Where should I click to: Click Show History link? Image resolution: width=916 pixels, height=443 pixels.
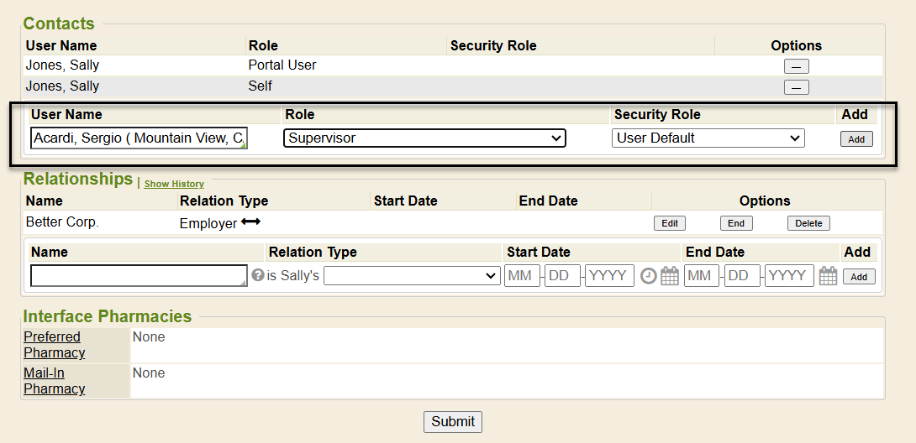174,184
